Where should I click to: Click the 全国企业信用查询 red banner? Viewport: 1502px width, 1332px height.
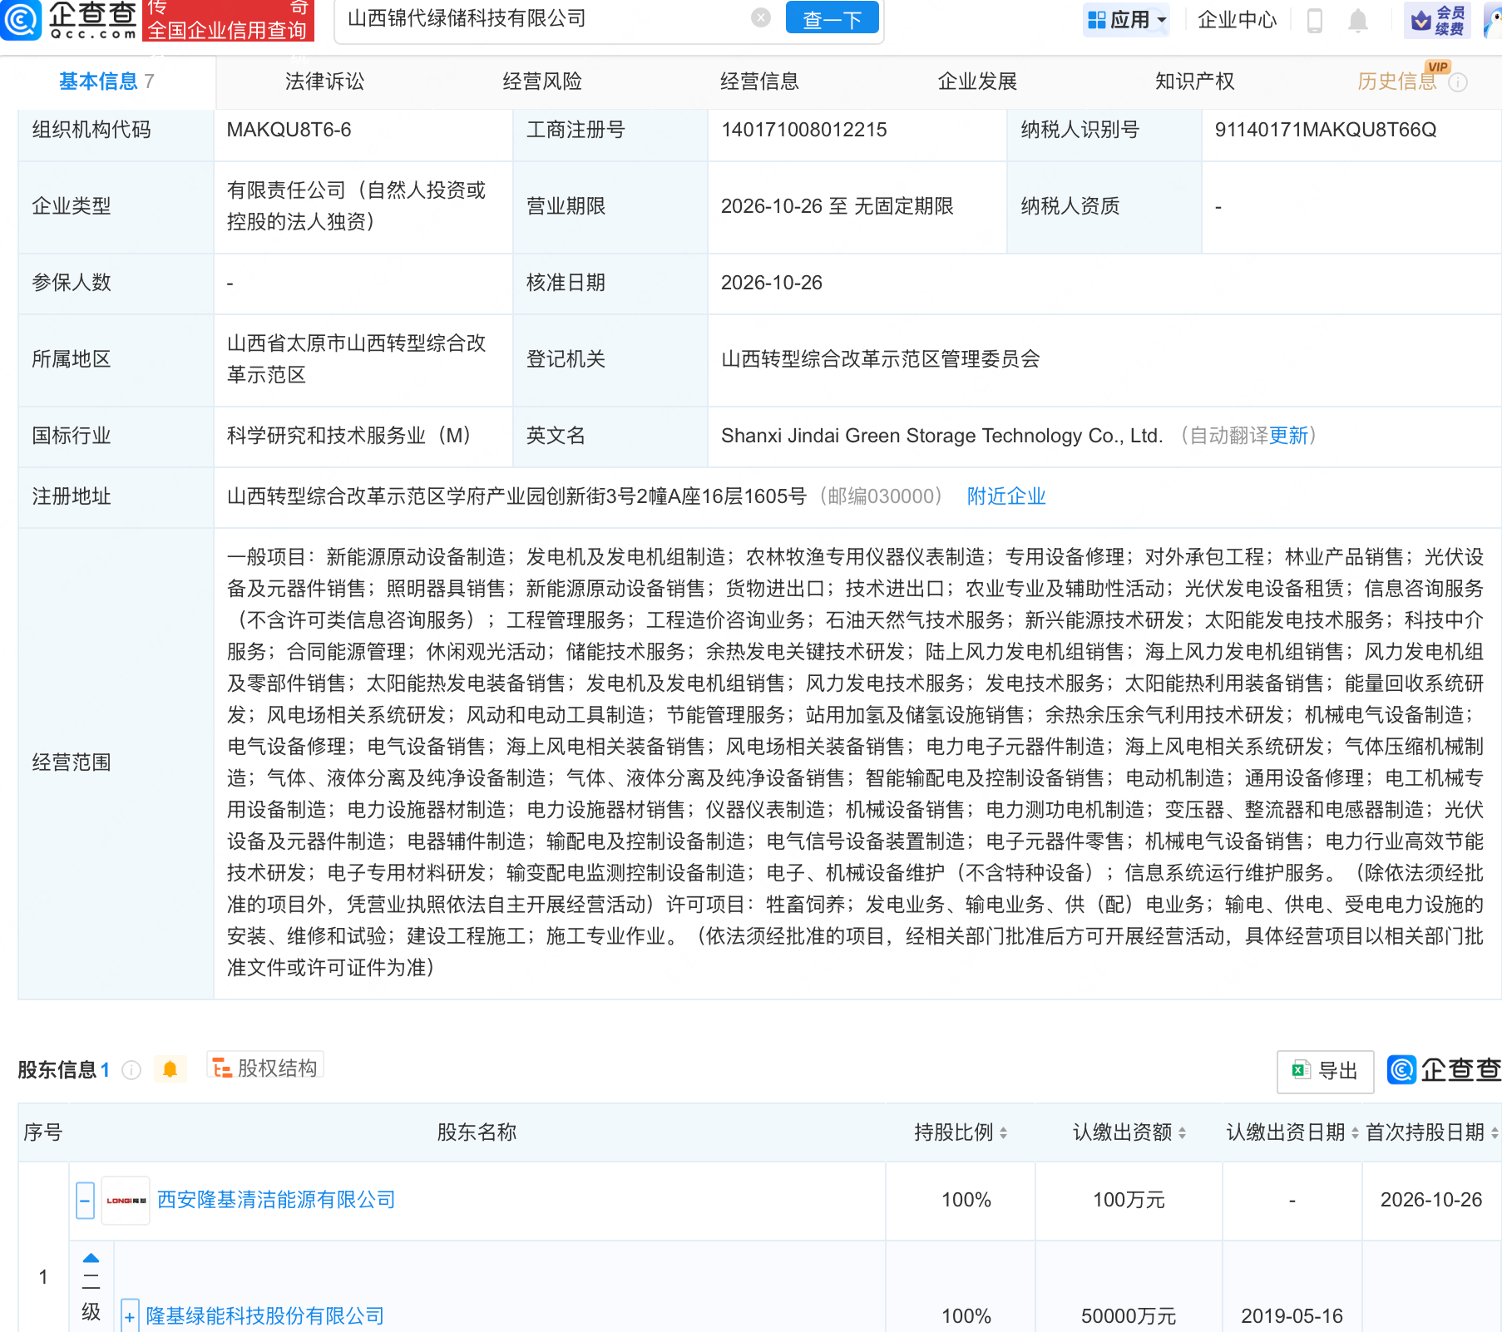coord(228,22)
